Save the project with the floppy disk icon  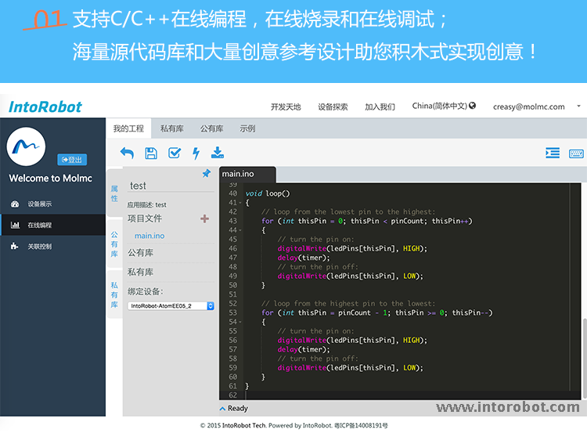coord(151,153)
